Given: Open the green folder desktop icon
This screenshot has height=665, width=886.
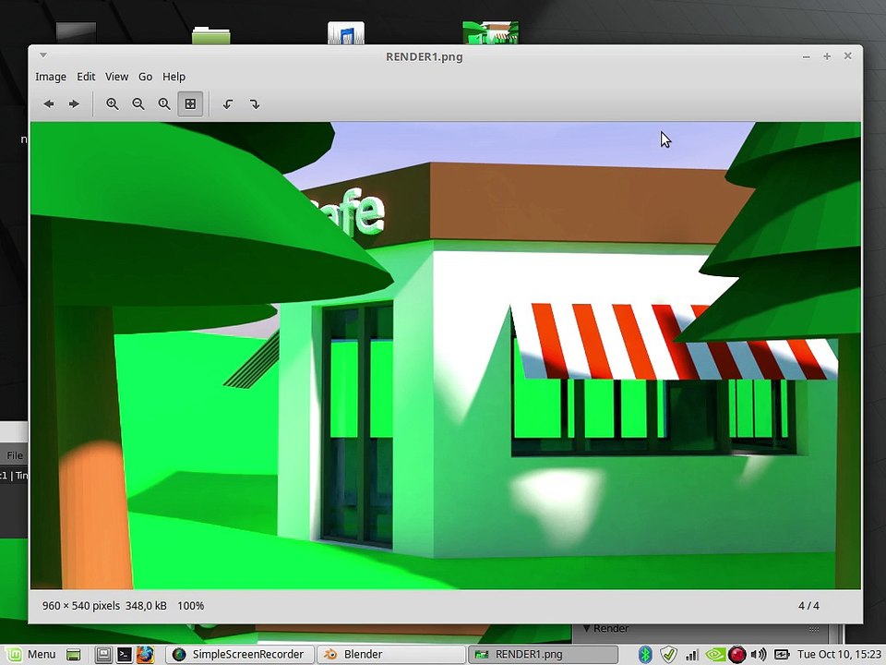Looking at the screenshot, I should (210, 34).
